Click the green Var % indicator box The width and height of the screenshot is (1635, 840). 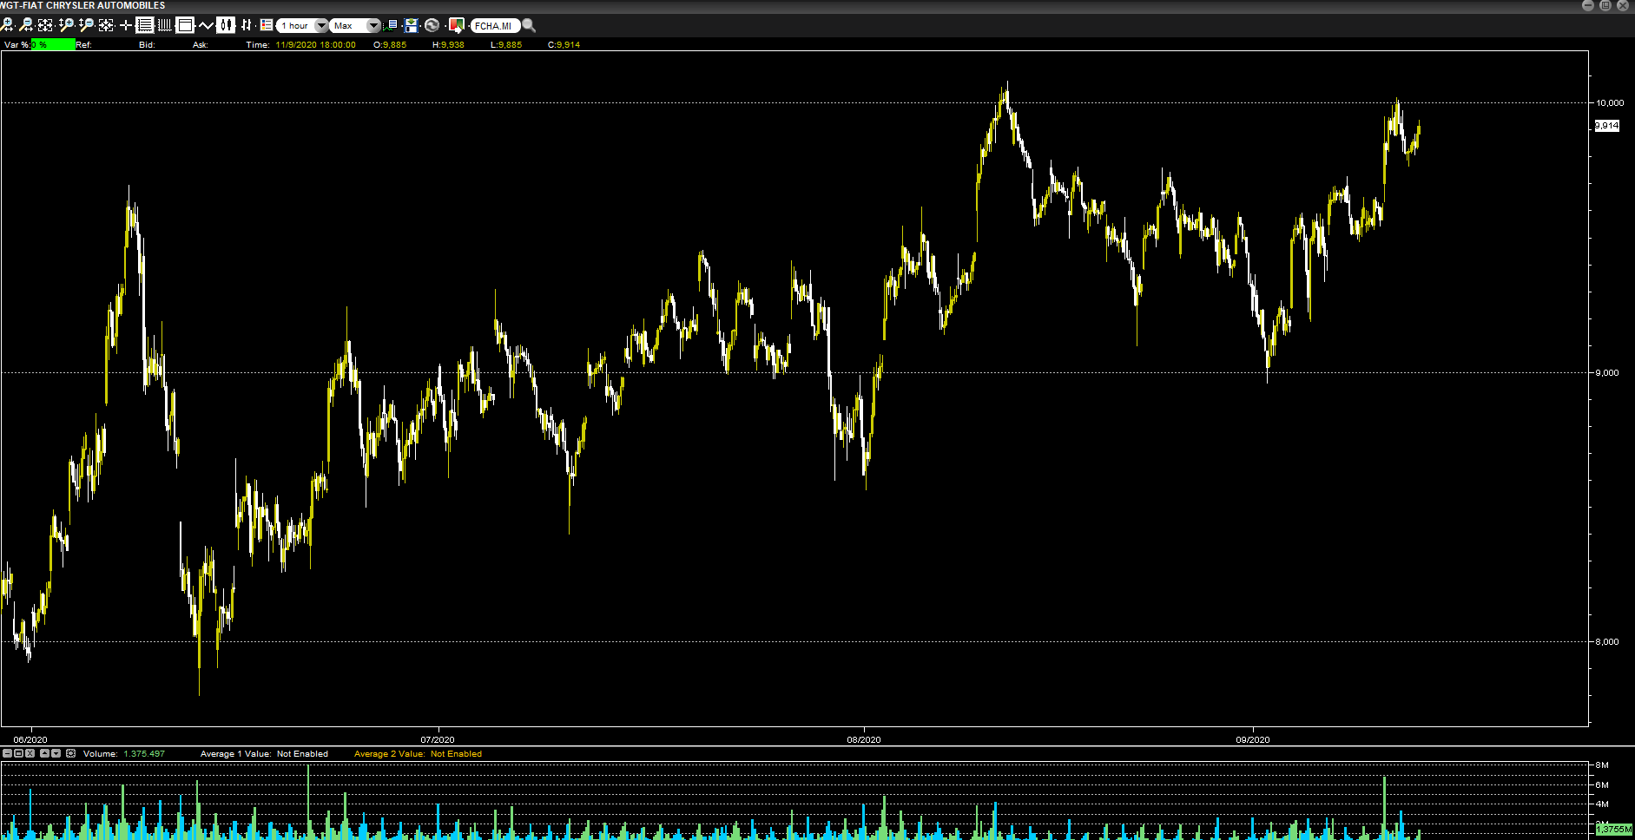pos(53,44)
